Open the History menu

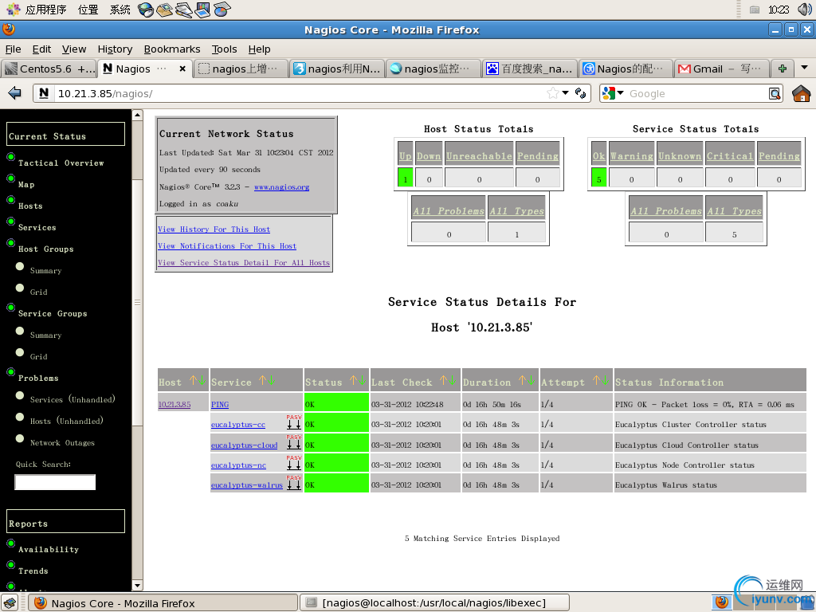115,49
